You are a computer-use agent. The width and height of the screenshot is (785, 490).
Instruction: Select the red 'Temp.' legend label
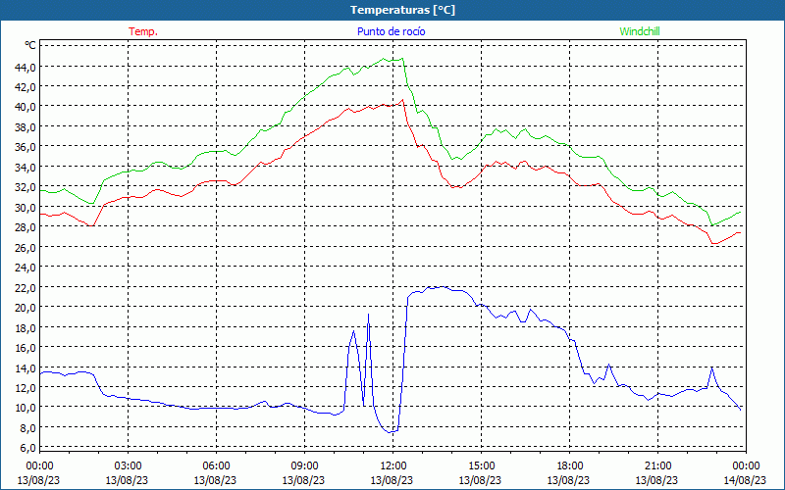point(143,31)
